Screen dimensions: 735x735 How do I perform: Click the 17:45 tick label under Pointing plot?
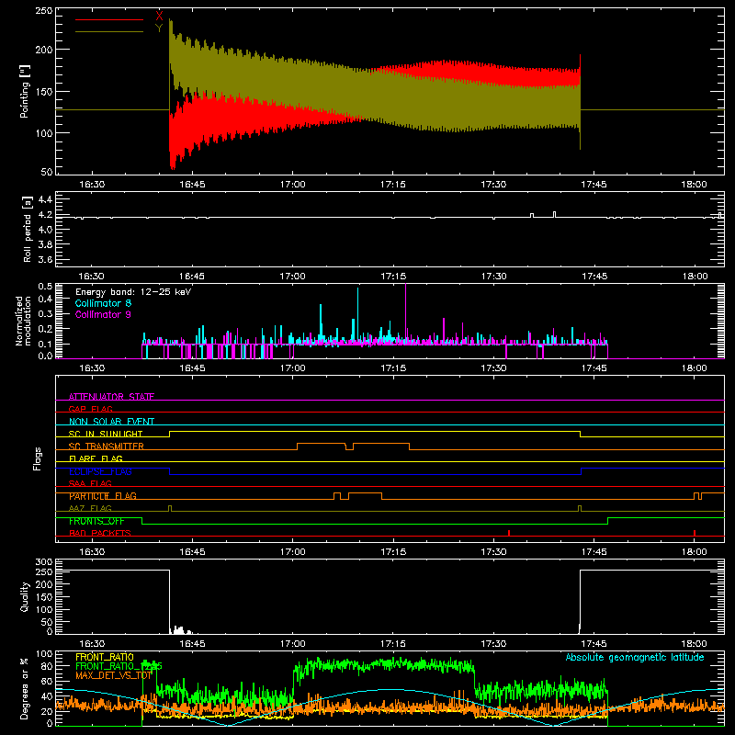[x=594, y=185]
